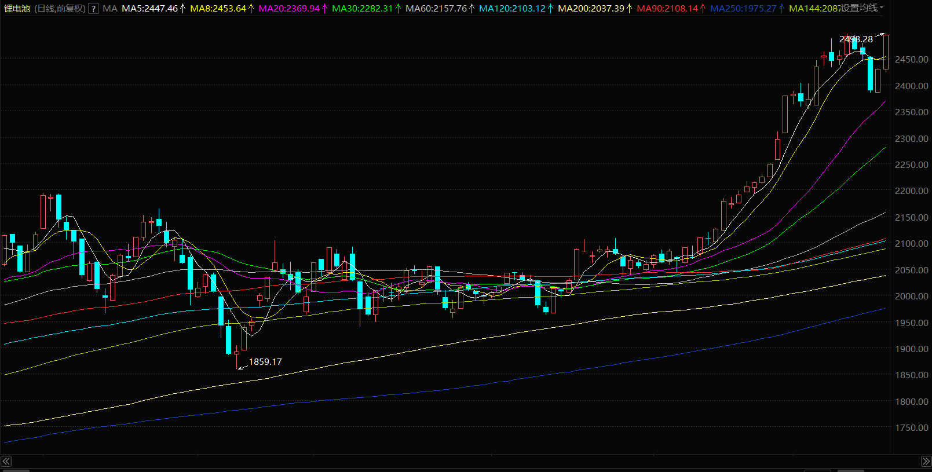Click the 1800.00 price axis label
Viewport: 932px width, 472px height.
tap(912, 402)
